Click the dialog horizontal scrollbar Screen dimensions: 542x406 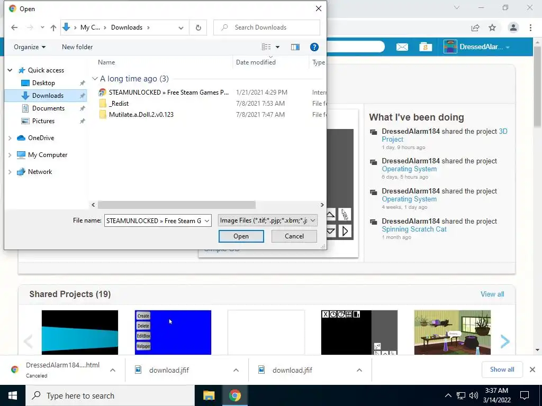click(x=176, y=205)
